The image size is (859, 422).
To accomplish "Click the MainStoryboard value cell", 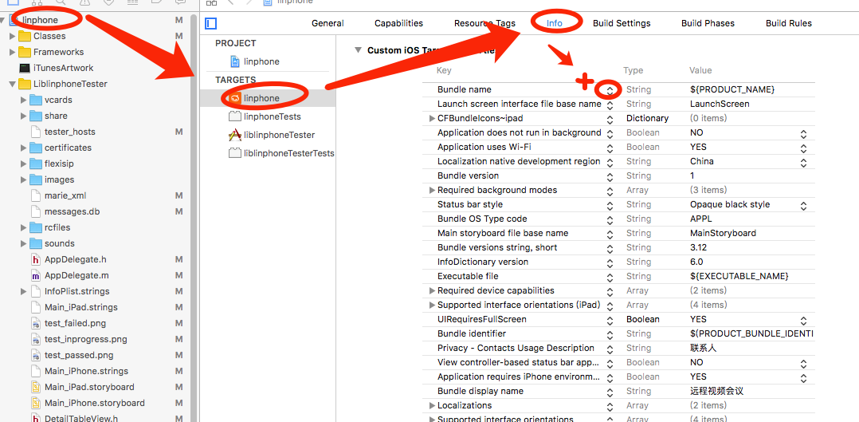I will [x=723, y=233].
